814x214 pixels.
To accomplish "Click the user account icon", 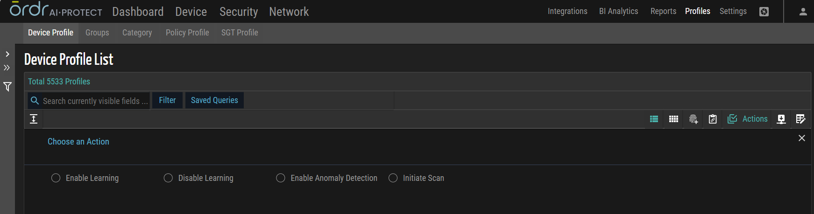I will [803, 12].
